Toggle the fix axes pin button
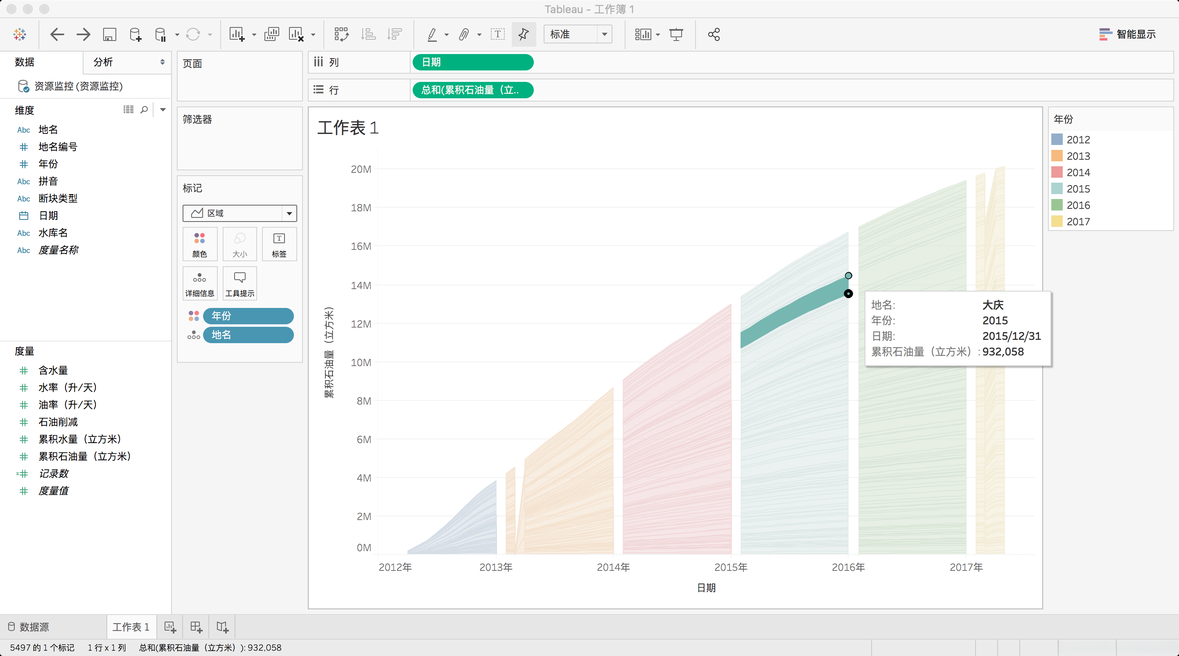Image resolution: width=1179 pixels, height=656 pixels. (x=524, y=34)
